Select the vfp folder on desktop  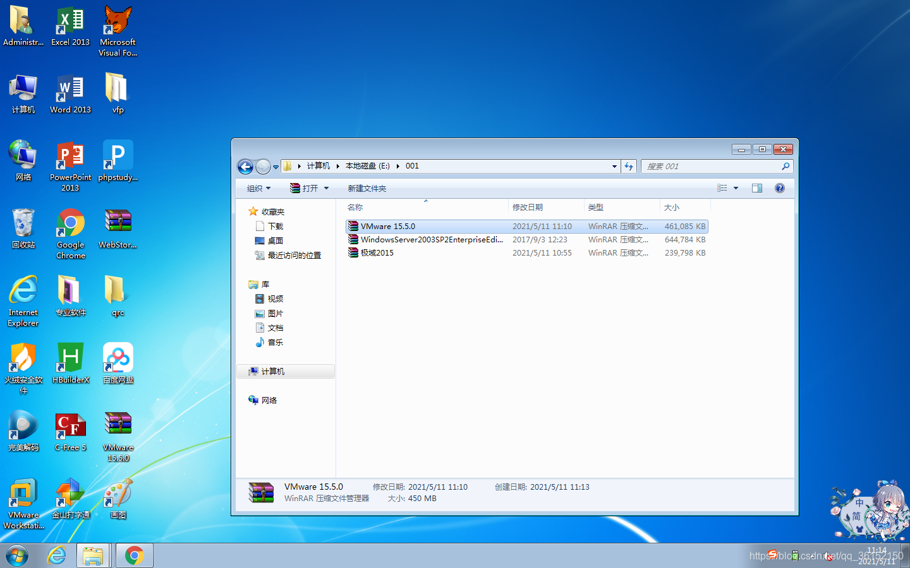pyautogui.click(x=118, y=93)
